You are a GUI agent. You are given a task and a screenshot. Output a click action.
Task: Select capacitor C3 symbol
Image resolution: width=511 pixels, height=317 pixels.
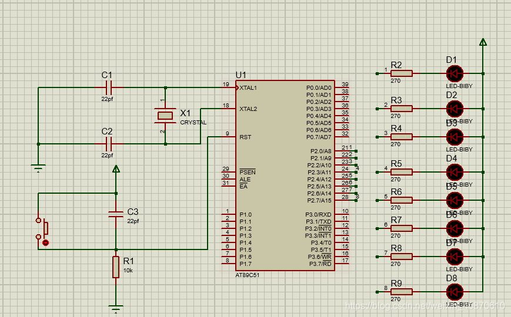116,214
